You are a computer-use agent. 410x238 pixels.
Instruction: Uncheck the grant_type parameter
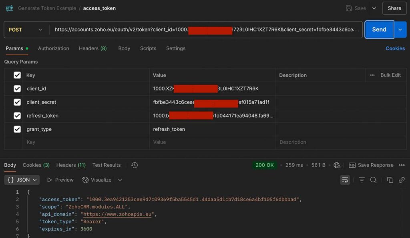coord(17,129)
